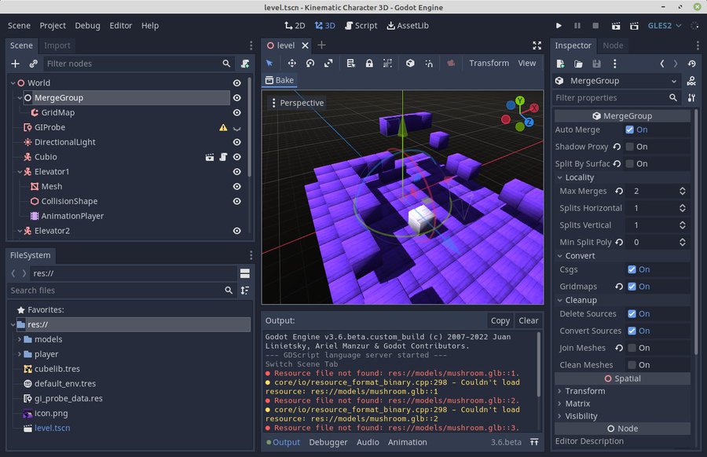The width and height of the screenshot is (707, 457).
Task: Open the Debugger bottom panel
Action: point(328,442)
